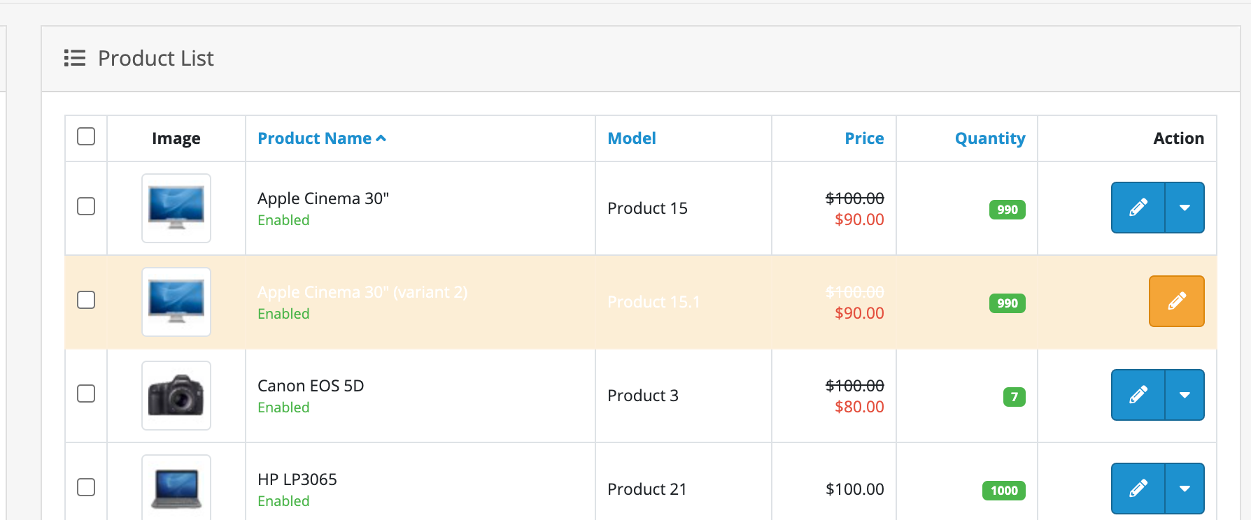Edit the Canon EOS 5D product
The height and width of the screenshot is (520, 1251).
(1138, 395)
